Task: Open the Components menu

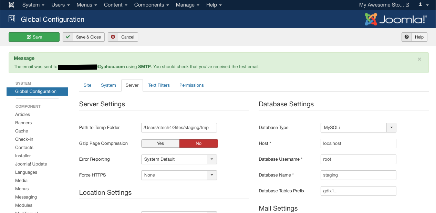Action: 152,5
